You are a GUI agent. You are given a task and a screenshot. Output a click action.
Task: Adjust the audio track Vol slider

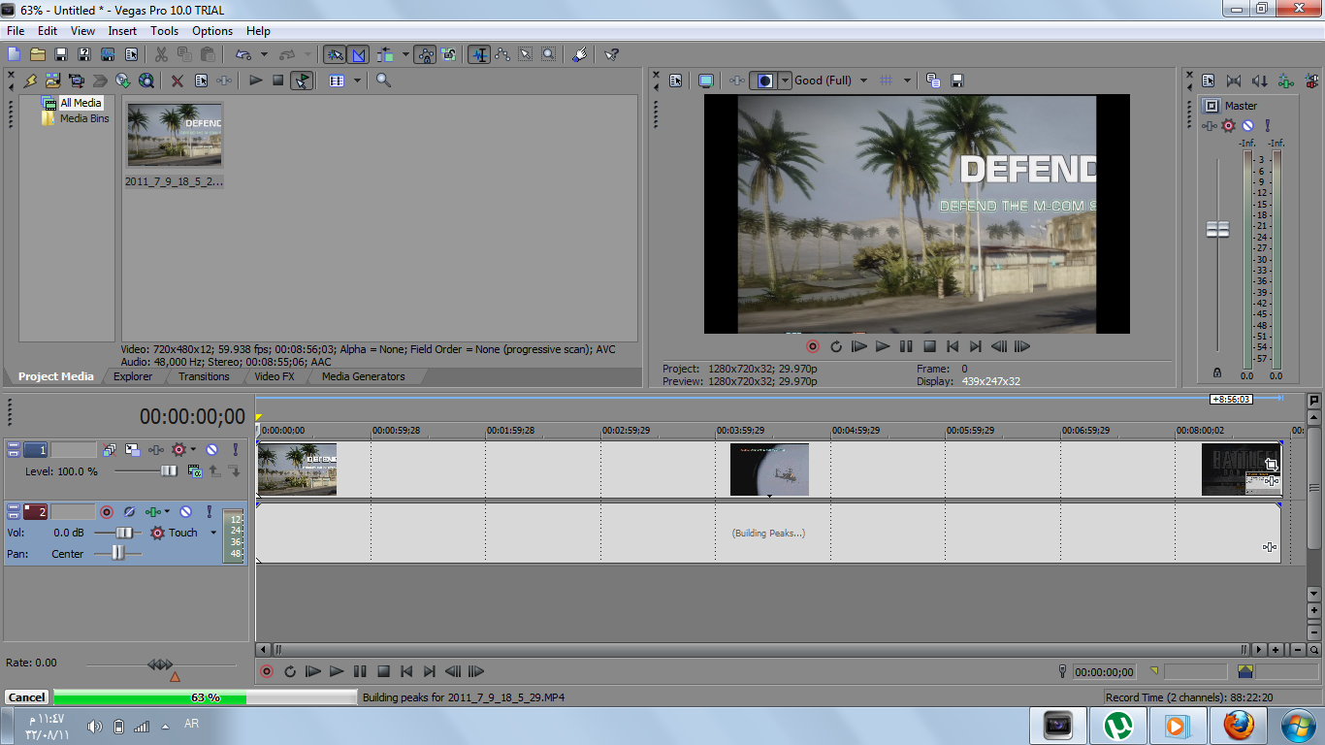(125, 533)
